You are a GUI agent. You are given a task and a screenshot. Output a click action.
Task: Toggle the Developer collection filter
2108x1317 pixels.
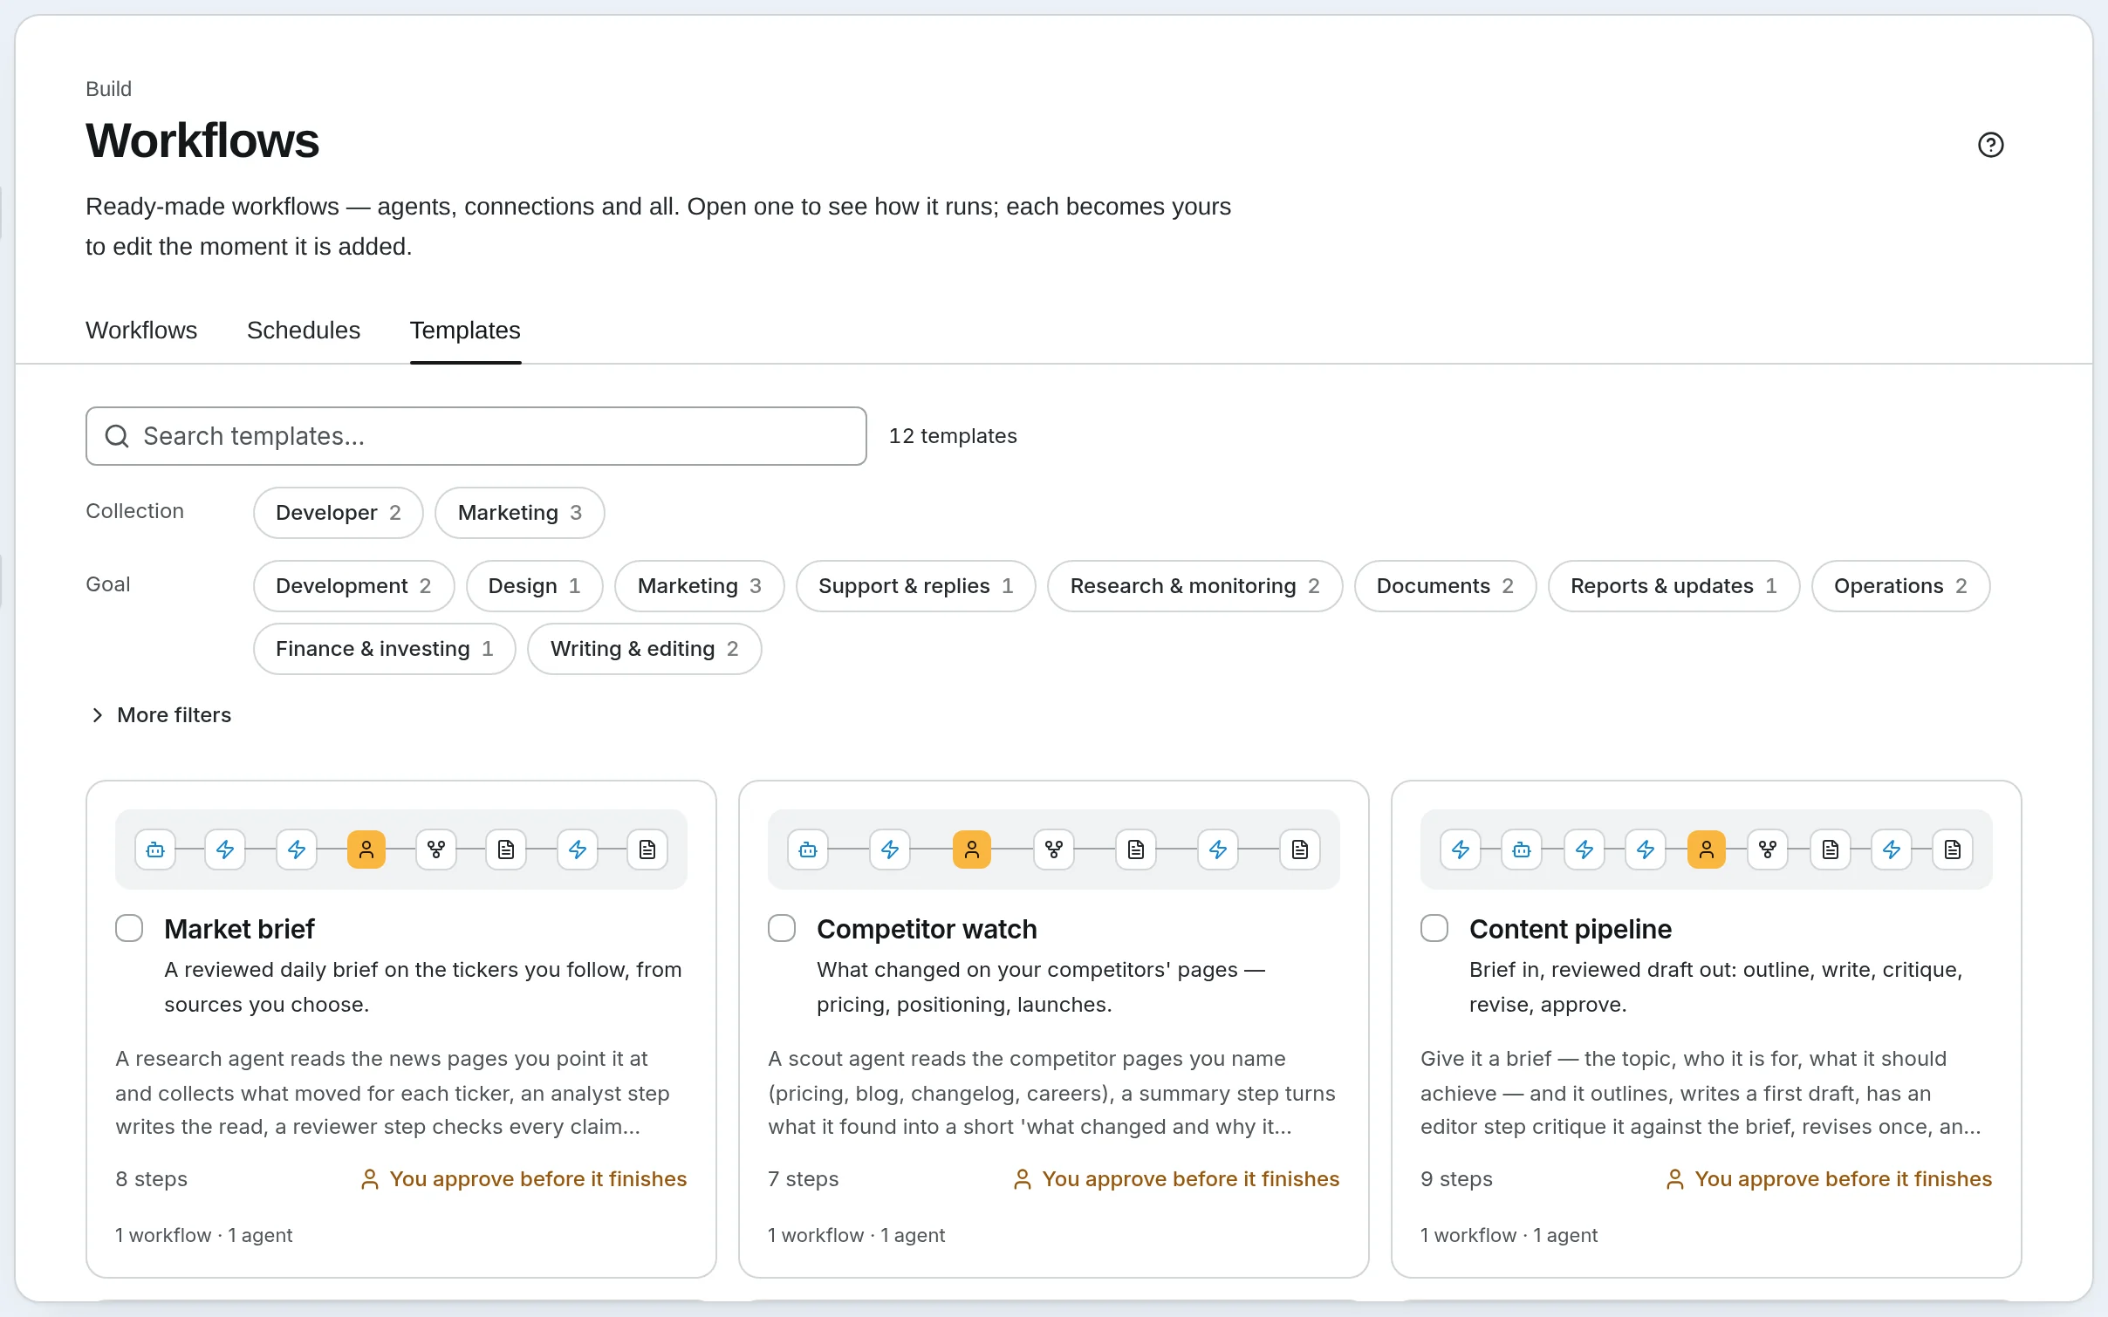[339, 513]
